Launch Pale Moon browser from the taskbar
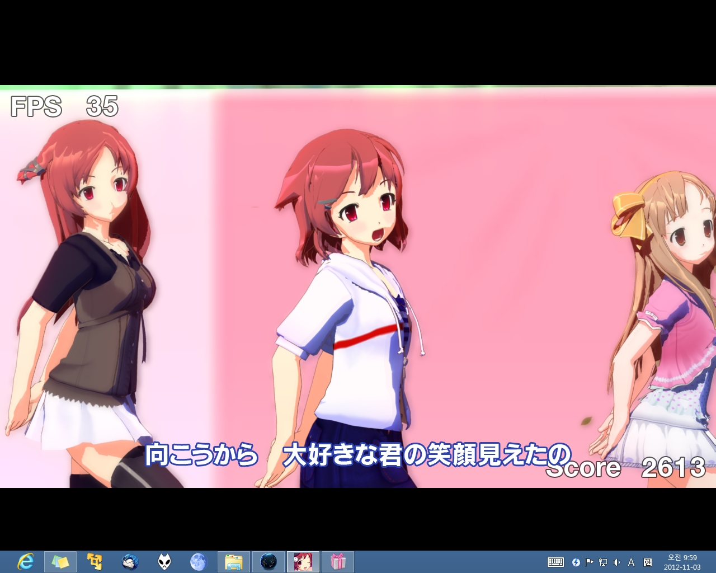 (x=199, y=561)
